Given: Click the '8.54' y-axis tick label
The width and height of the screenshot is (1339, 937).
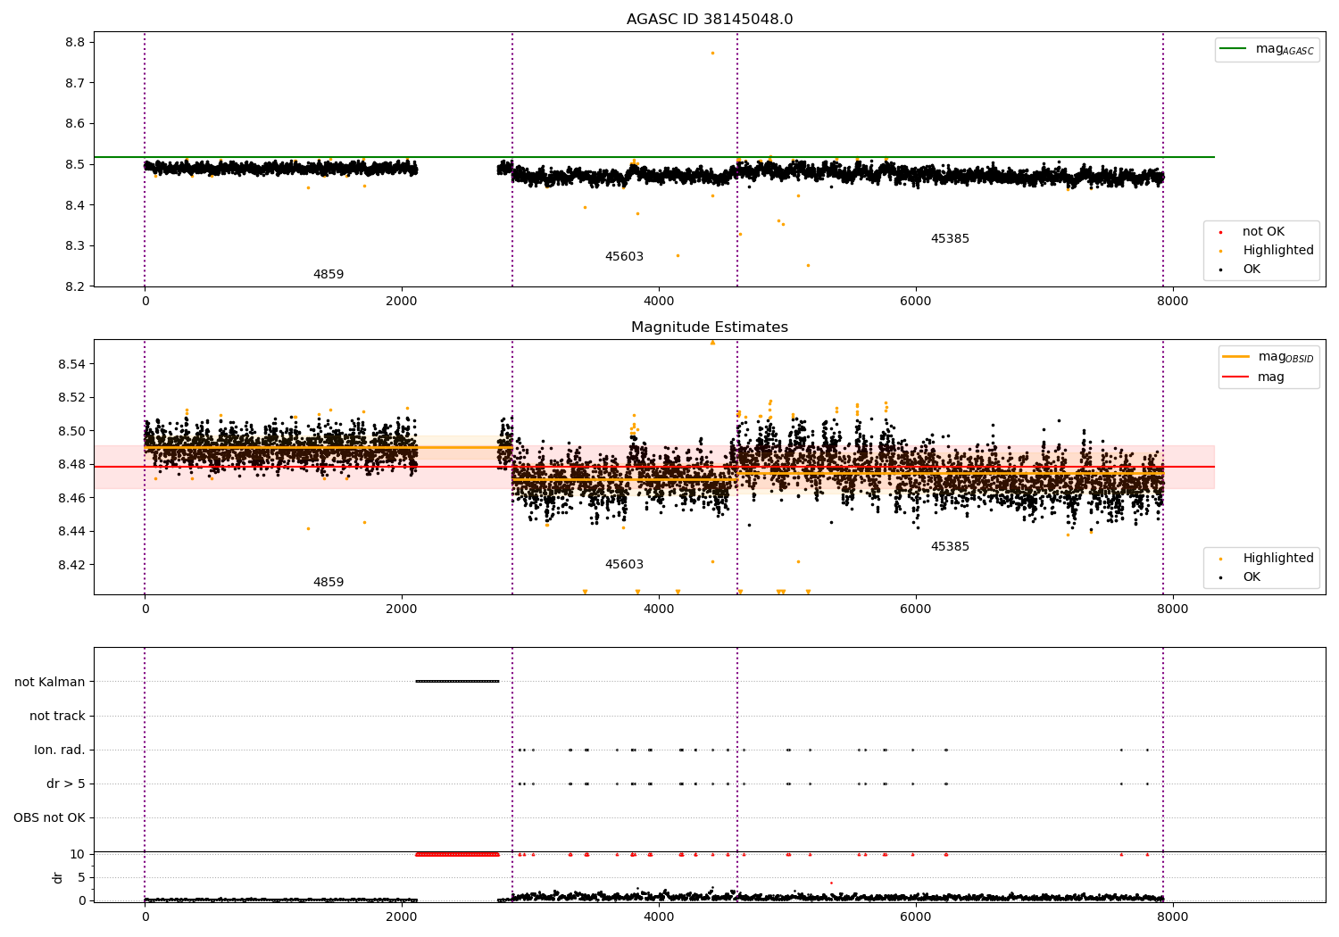Looking at the screenshot, I should pyautogui.click(x=71, y=364).
